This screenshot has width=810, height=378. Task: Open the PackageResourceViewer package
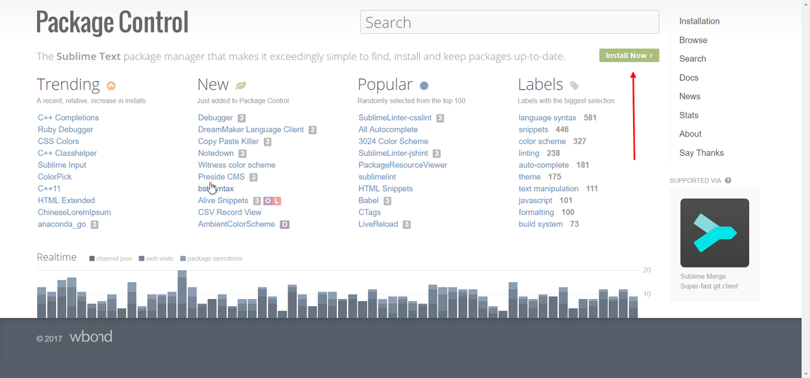pos(403,165)
